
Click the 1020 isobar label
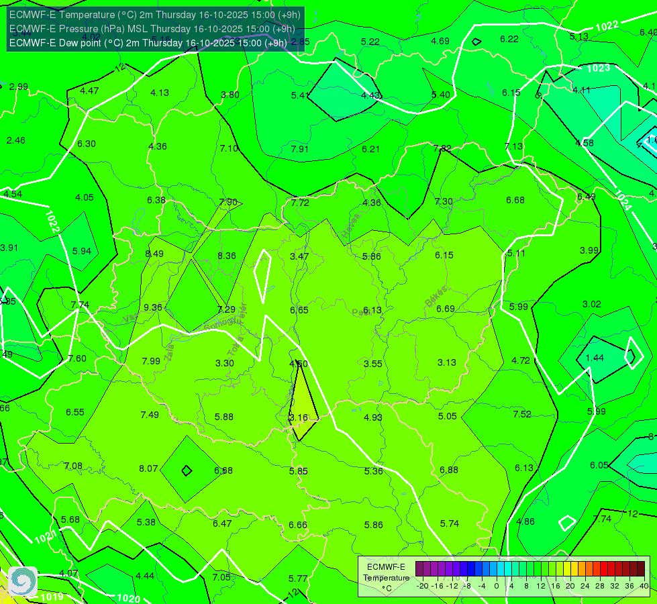click(x=129, y=598)
